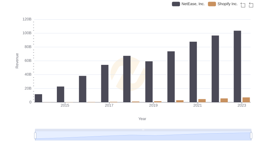Screen dimensions: 257x148
Task: Click the 120B y-axis label
Action: tap(27, 19)
